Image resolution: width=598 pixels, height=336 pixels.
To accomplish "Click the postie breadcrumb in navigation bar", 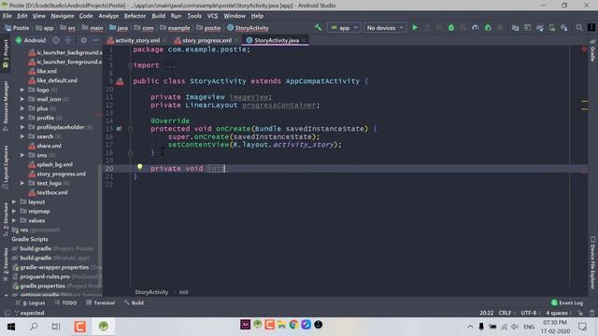I will click(x=208, y=28).
